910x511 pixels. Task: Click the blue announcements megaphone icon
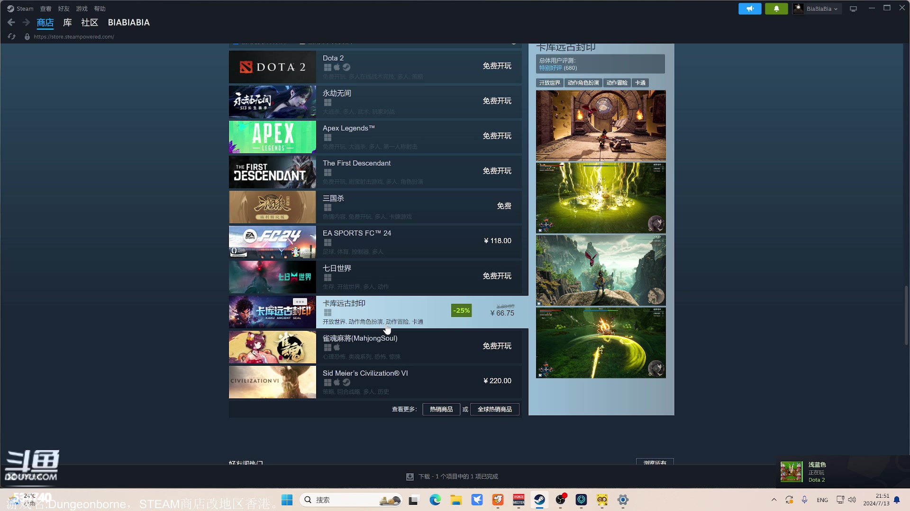click(750, 9)
